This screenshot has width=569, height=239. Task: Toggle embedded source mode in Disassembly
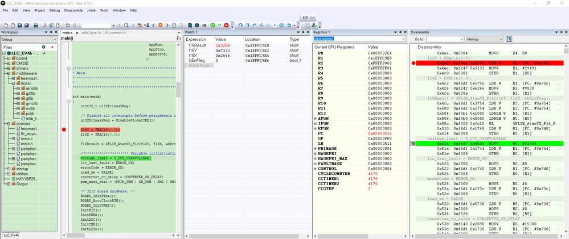[509, 39]
